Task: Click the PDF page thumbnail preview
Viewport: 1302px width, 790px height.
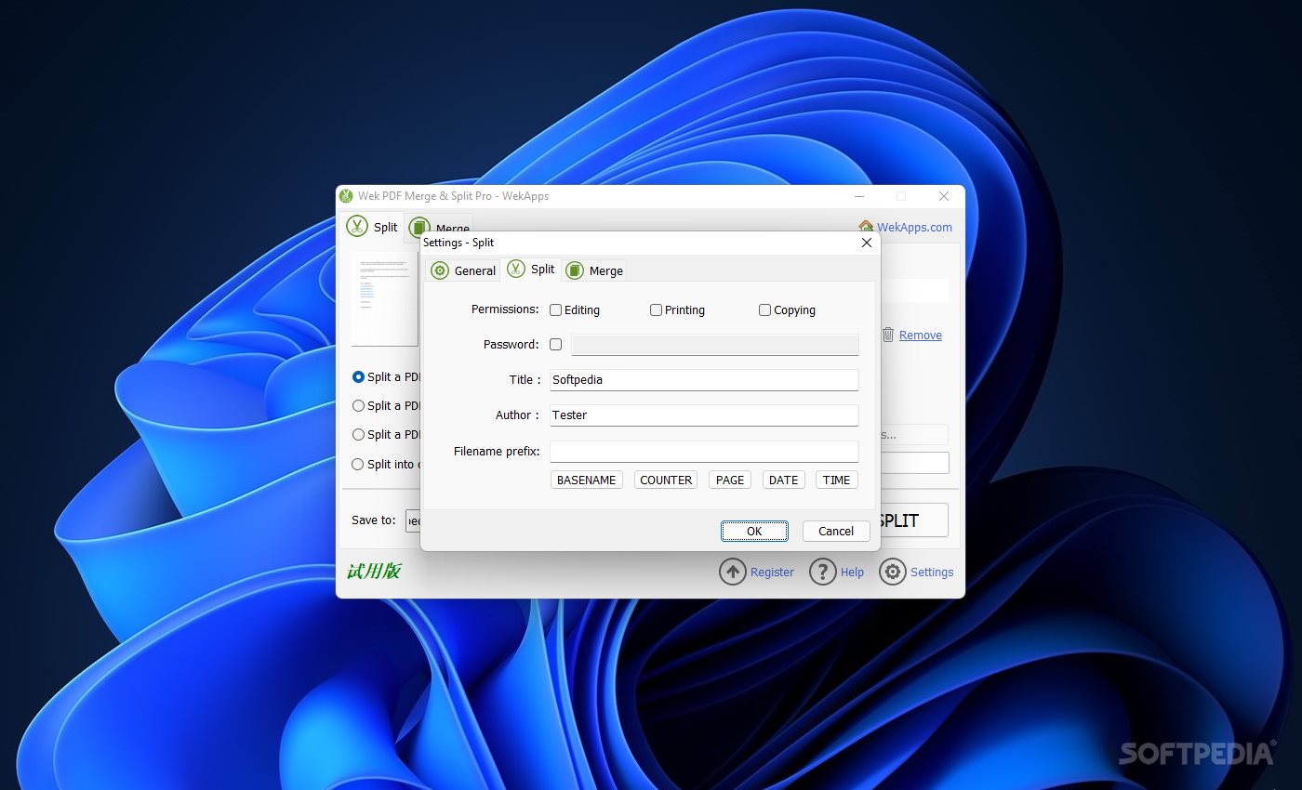Action: point(385,298)
